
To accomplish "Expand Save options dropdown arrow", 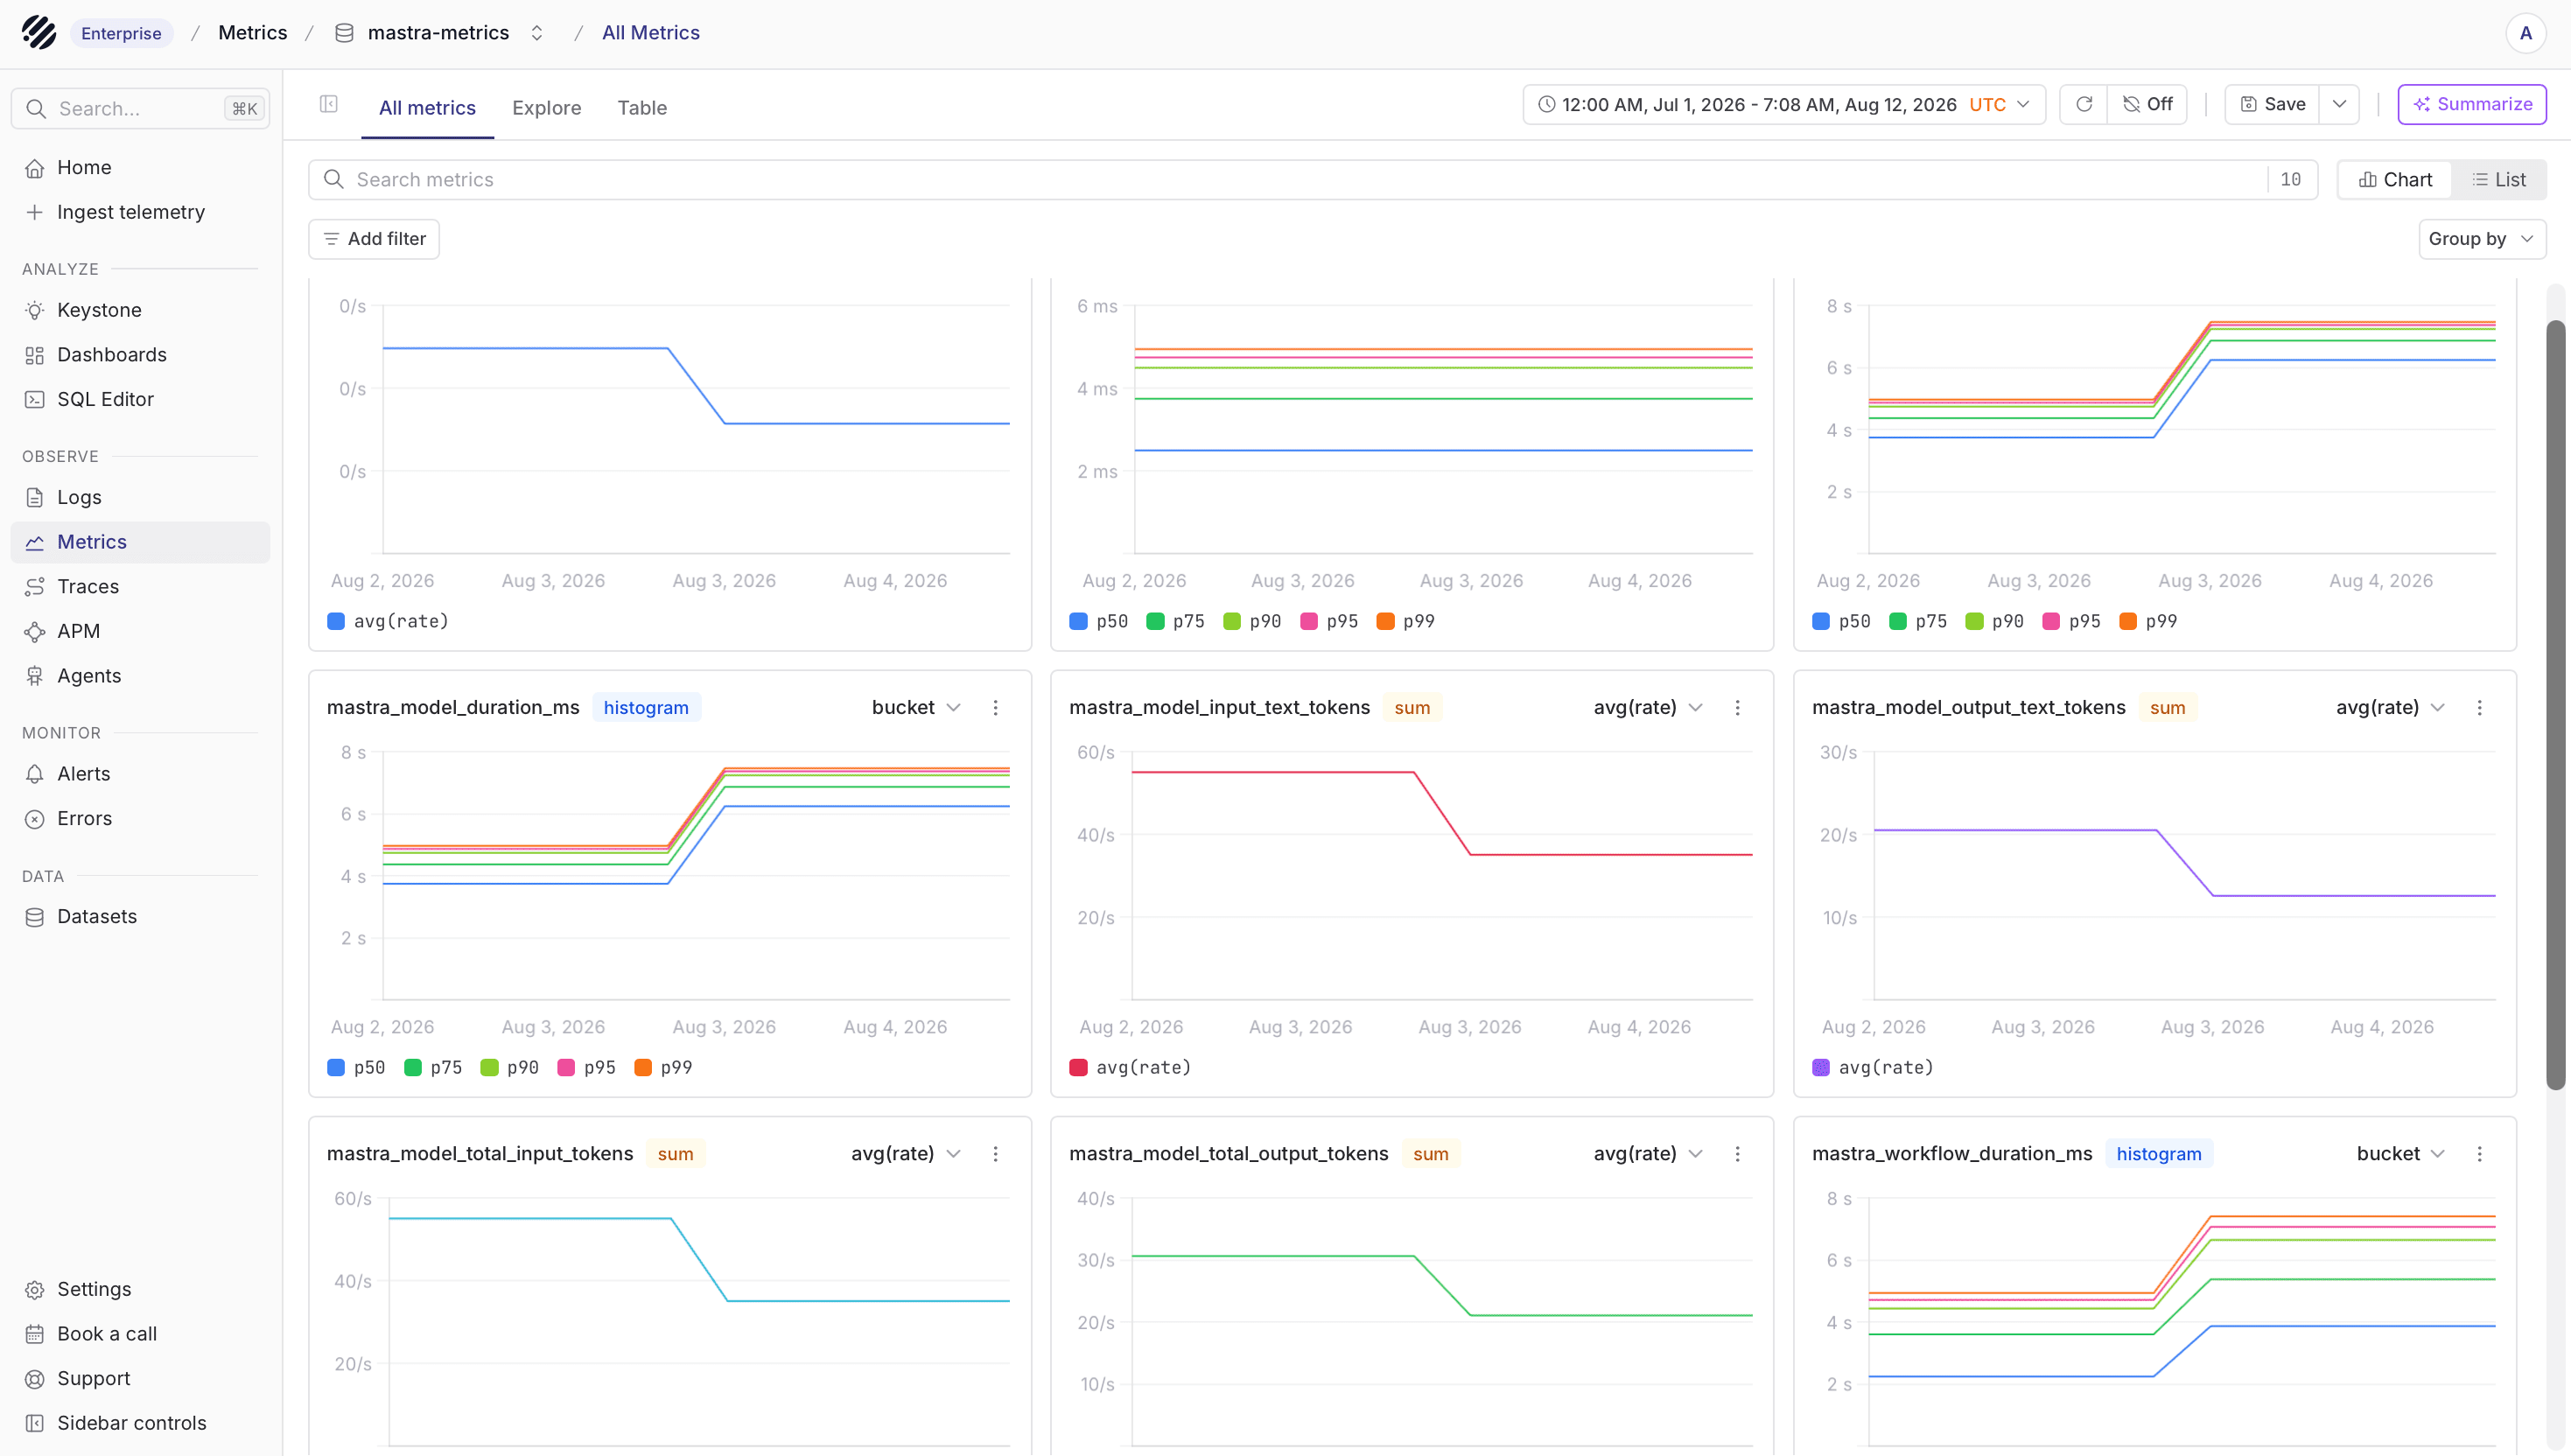I will [2339, 104].
